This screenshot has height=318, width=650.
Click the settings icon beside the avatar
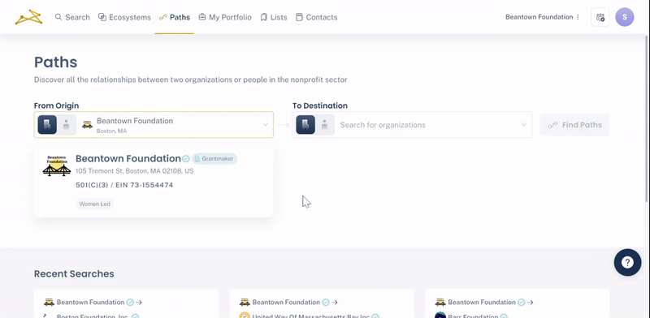[600, 17]
